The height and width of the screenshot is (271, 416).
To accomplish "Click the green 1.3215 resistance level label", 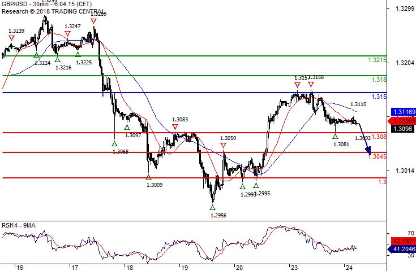I will 378,60.
